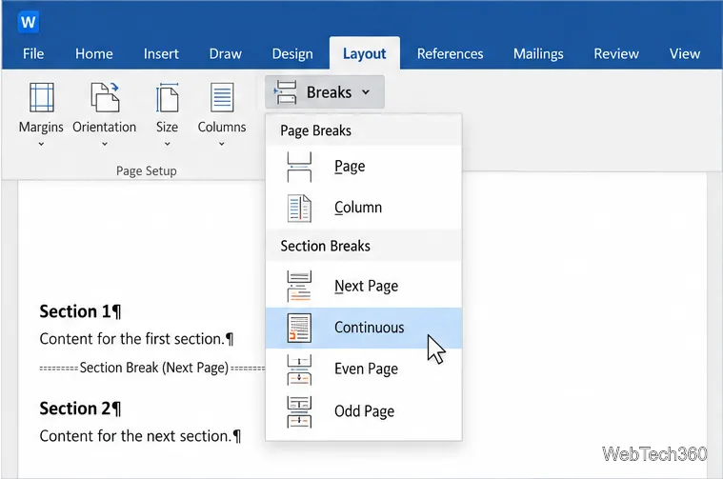This screenshot has width=723, height=479.
Task: Open the Margins icon in Page Setup
Action: (x=42, y=97)
